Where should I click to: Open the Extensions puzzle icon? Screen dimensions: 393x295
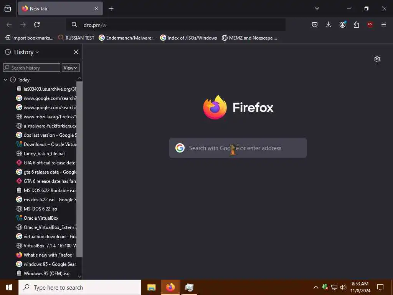click(x=356, y=25)
